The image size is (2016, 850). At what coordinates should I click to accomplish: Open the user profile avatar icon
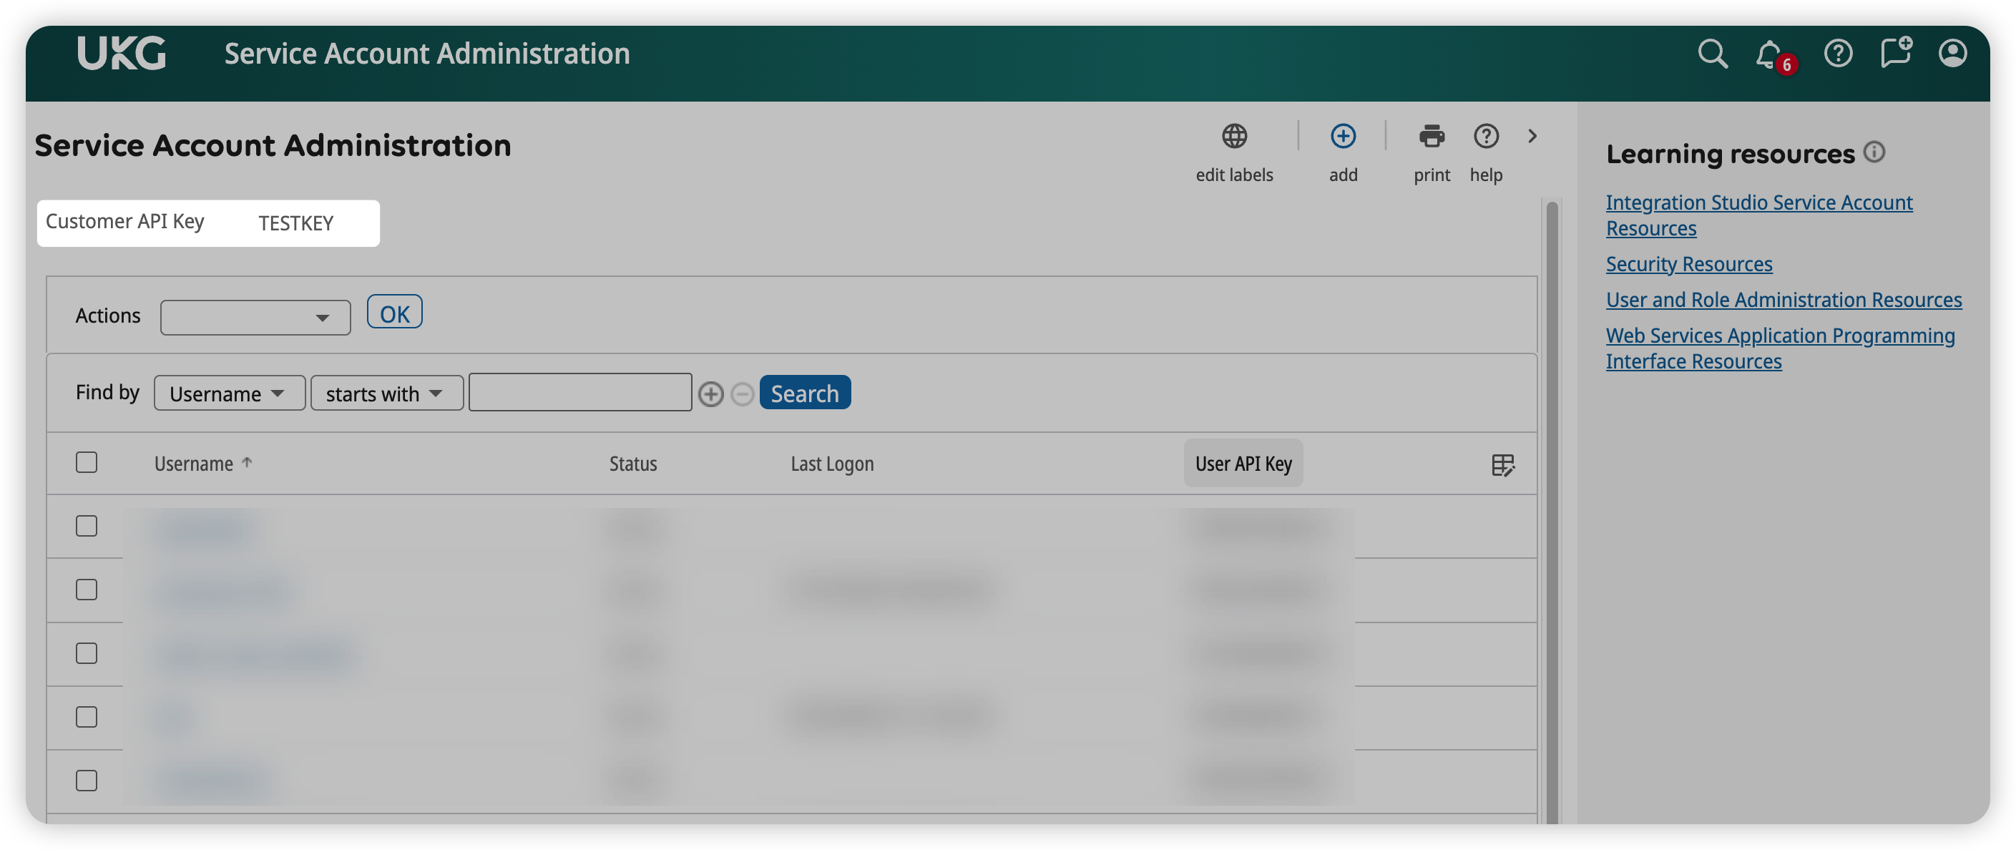1952,53
